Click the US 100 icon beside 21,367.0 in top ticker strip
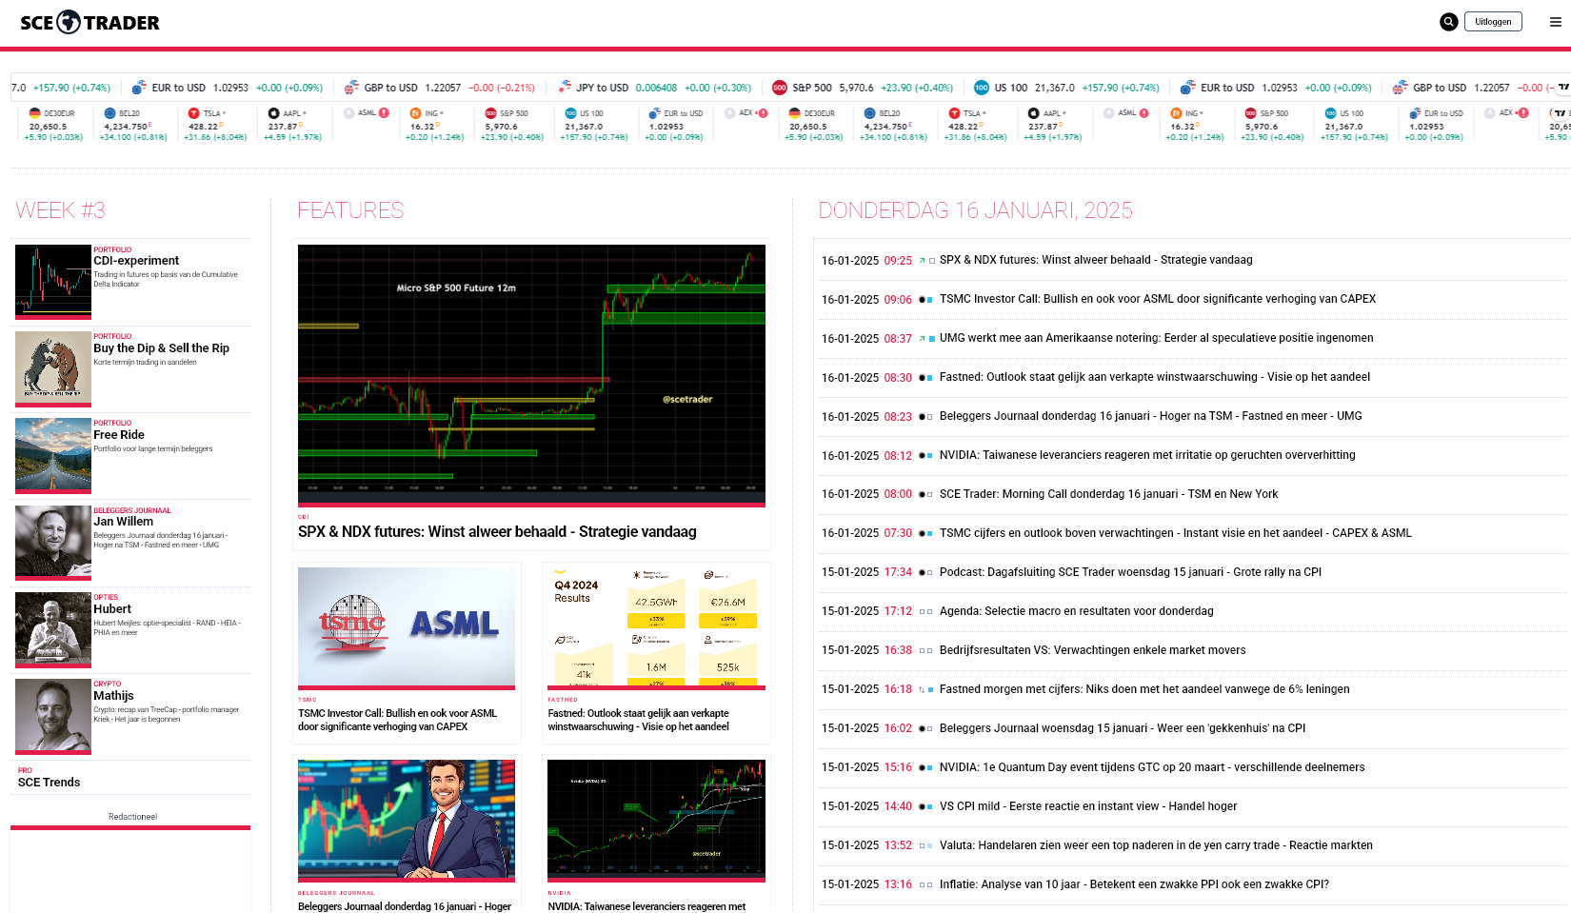The height and width of the screenshot is (913, 1571). [x=982, y=88]
